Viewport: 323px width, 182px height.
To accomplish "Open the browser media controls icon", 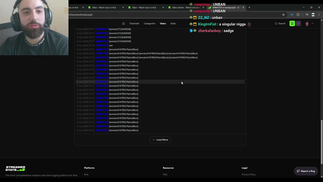I will coord(307,15).
